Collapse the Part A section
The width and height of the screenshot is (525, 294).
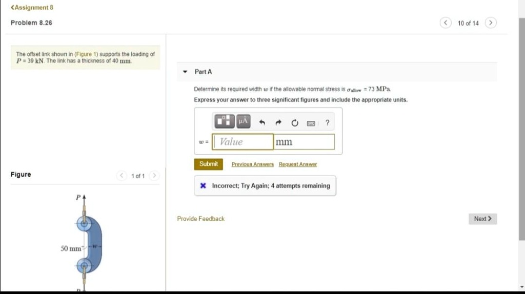pos(185,72)
